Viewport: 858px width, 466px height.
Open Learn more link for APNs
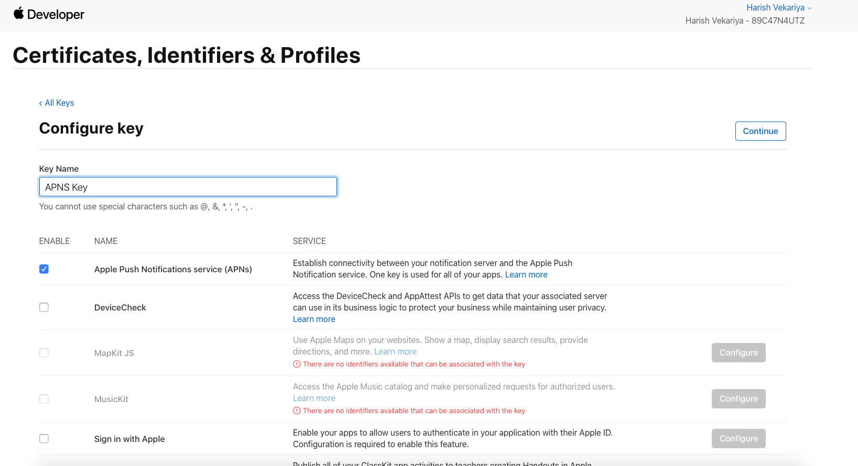tap(526, 275)
